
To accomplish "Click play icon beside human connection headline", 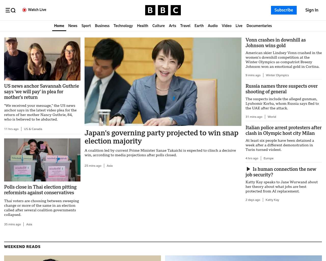I will point(248,169).
